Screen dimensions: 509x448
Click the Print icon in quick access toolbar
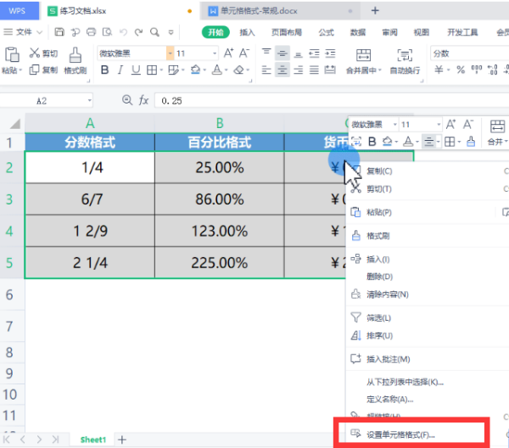coord(92,31)
